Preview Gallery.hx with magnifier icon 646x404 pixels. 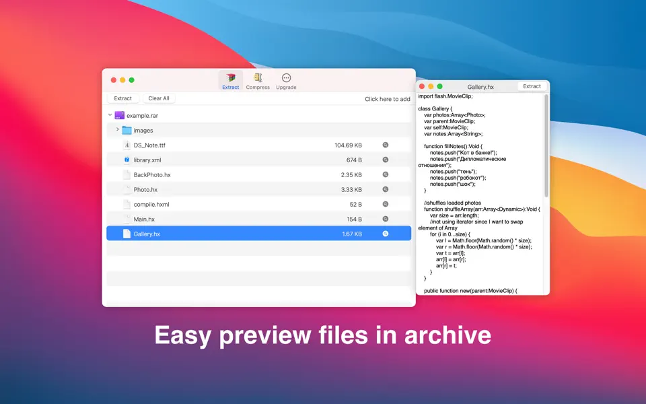(x=385, y=234)
